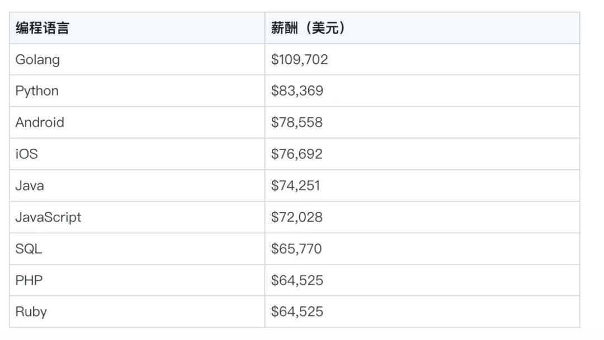Click the 编程语言 column header
This screenshot has width=604, height=340.
coord(137,28)
